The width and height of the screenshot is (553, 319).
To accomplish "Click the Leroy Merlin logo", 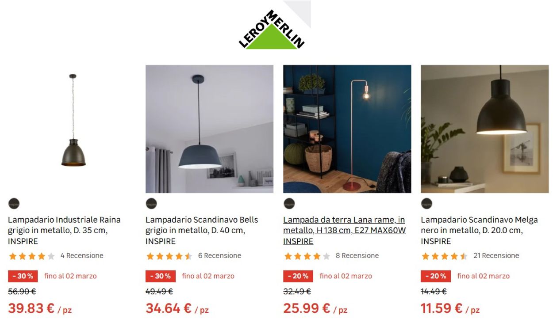I will [x=272, y=29].
